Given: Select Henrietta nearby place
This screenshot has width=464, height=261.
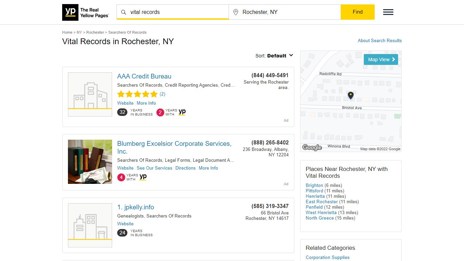Looking at the screenshot, I should [315, 196].
